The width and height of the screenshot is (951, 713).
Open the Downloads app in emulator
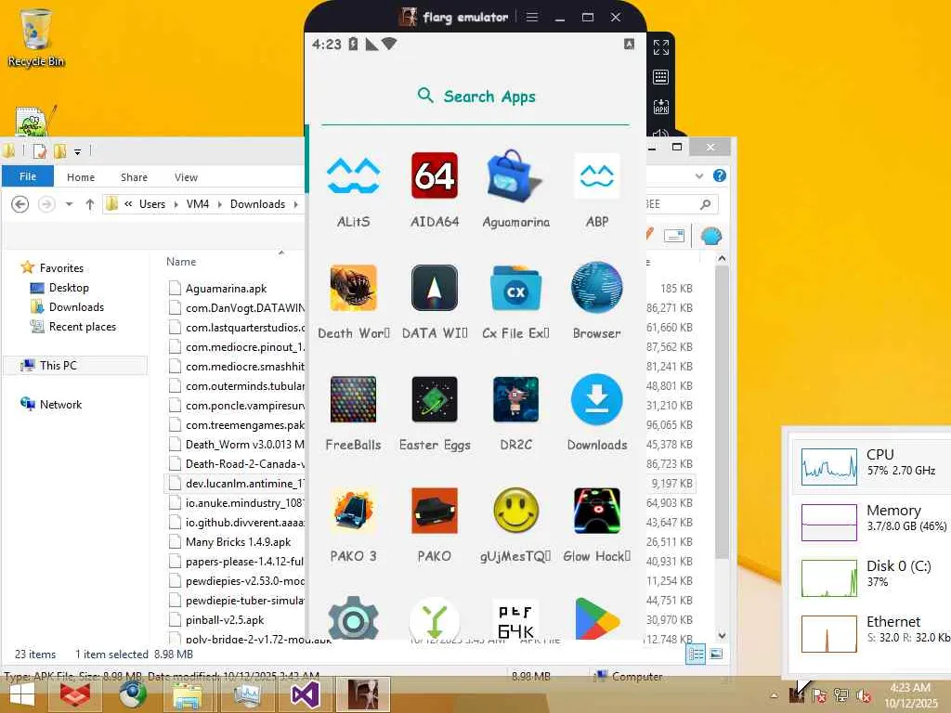pos(597,399)
